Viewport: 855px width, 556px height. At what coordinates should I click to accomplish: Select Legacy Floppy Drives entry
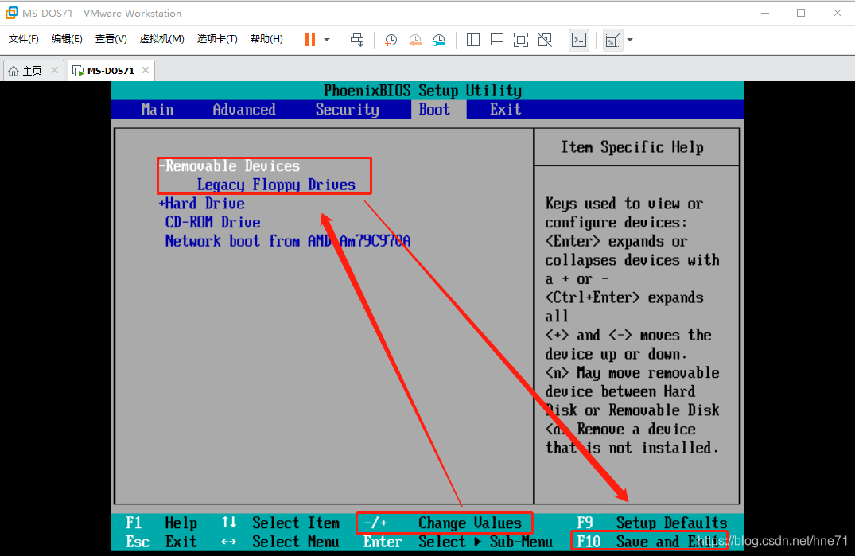pos(276,185)
